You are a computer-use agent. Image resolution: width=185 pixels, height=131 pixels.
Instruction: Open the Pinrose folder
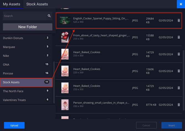pos(8,73)
